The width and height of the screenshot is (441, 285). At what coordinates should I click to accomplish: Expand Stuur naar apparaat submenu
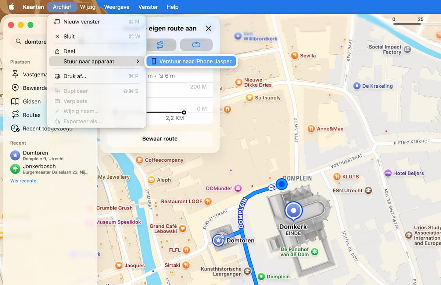coord(97,61)
